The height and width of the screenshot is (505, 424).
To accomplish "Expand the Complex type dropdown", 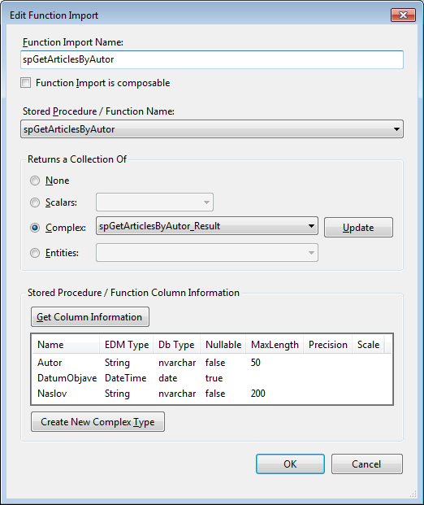I will click(207, 226).
